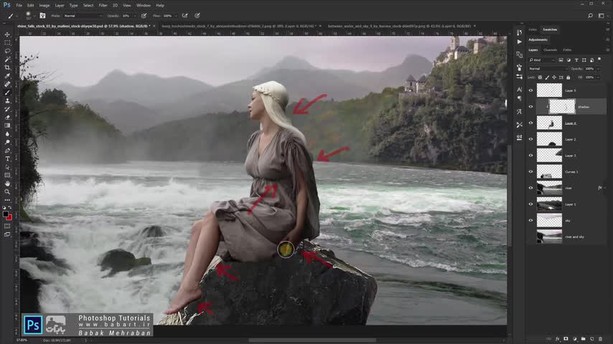The height and width of the screenshot is (344, 613).
Task: Select the Lasso tool
Action: (x=7, y=51)
